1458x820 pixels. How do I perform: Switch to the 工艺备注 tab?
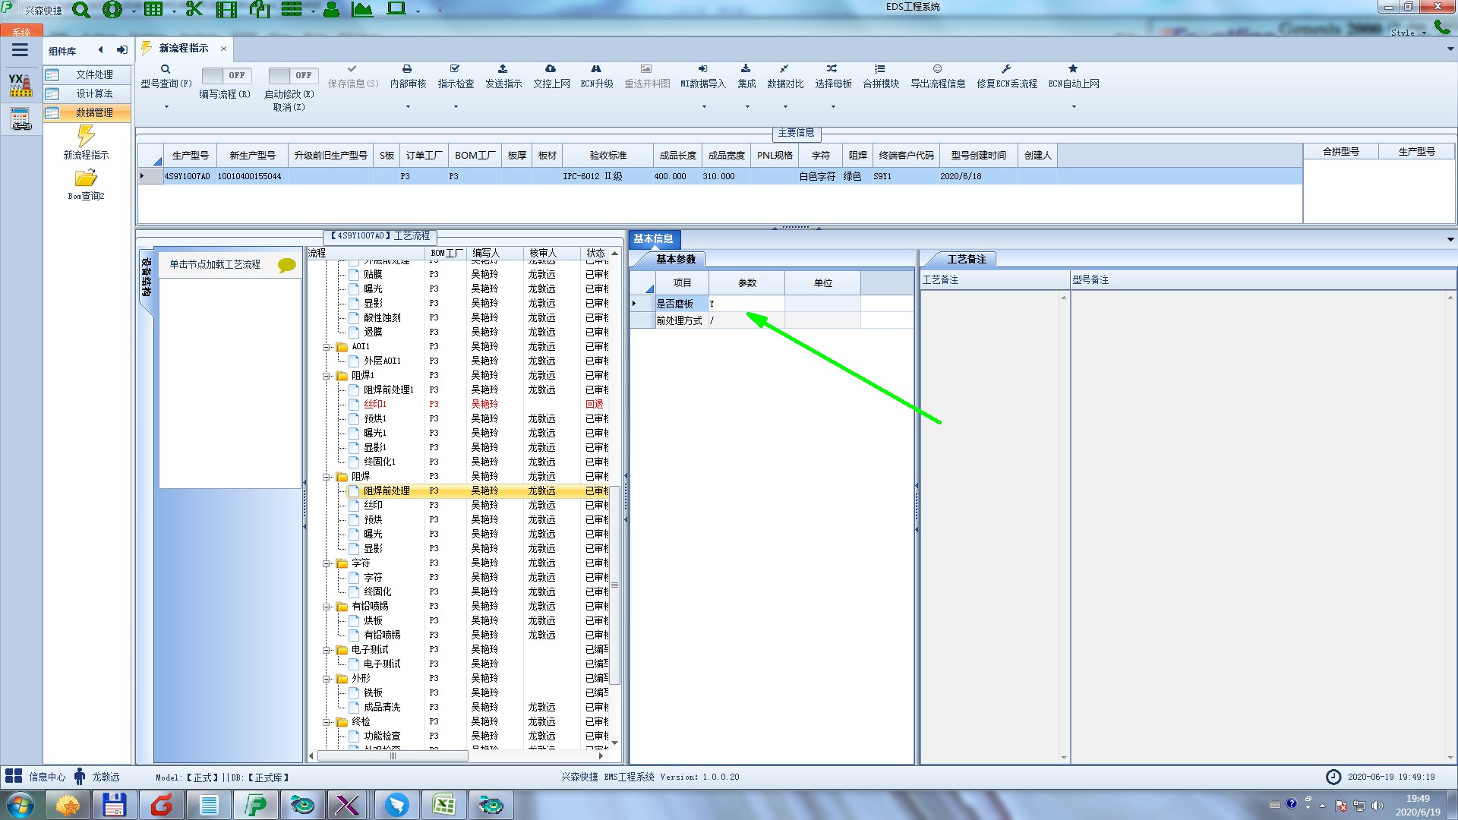click(x=966, y=260)
